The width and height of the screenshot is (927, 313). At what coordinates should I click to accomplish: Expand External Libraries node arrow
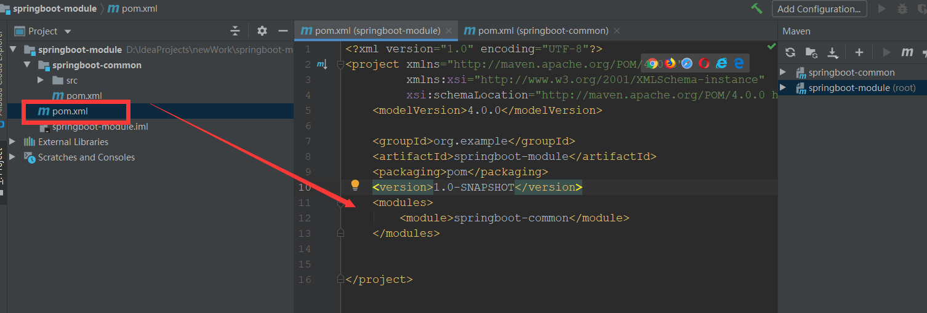(12, 141)
